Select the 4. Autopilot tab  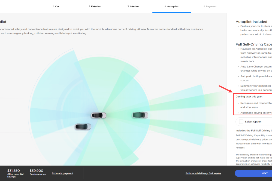171,7
